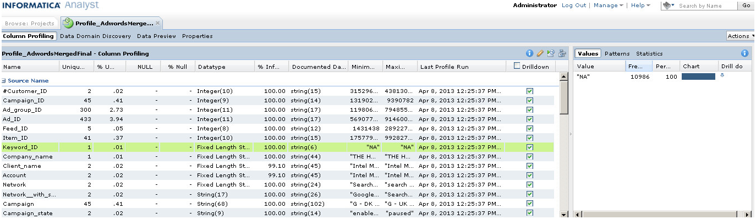Open Data Domain Discovery tab
Screen dimensions: 756x219
pos(95,36)
